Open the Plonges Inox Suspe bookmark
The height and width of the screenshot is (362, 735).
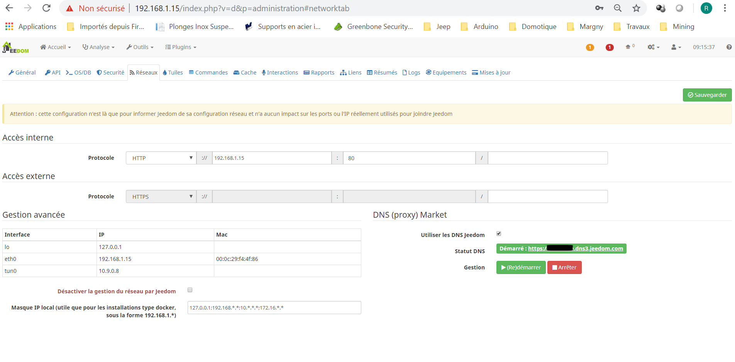195,27
